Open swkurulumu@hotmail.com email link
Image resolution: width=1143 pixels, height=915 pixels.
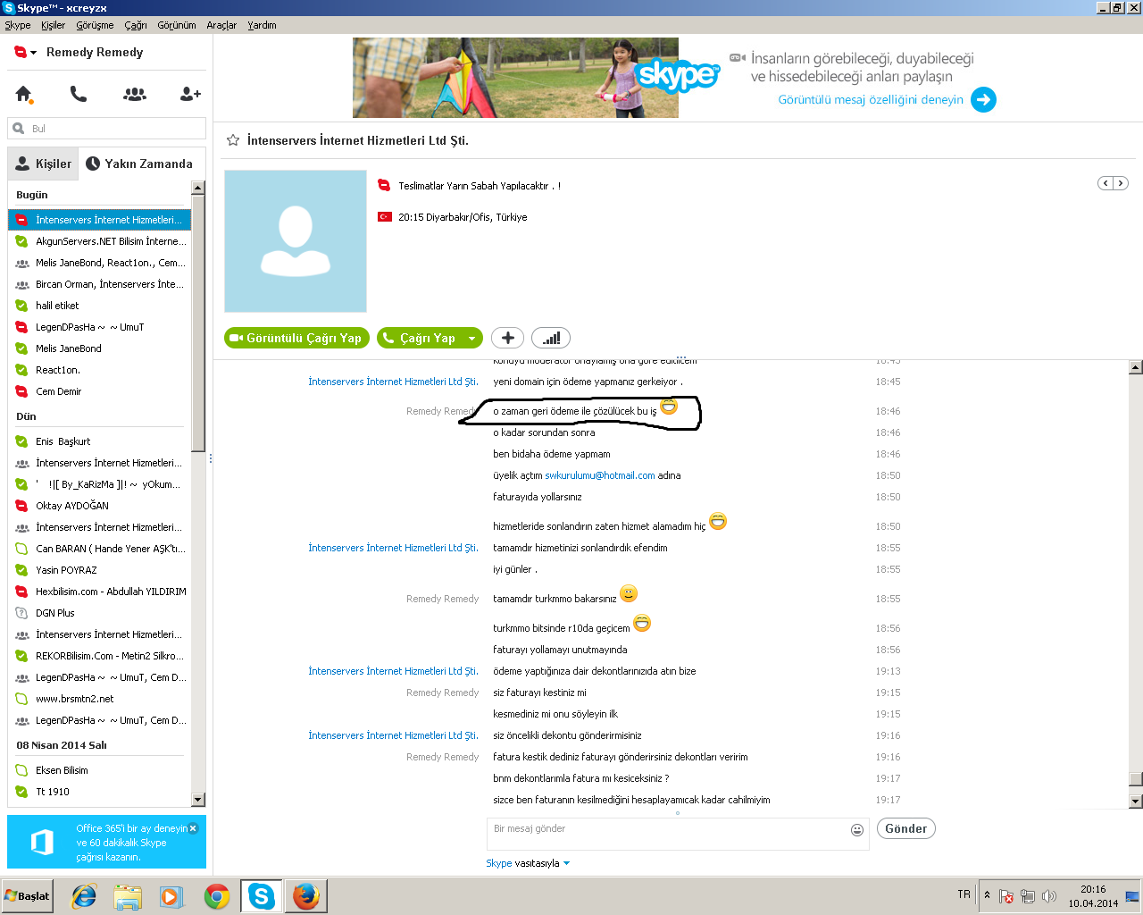[x=600, y=475]
